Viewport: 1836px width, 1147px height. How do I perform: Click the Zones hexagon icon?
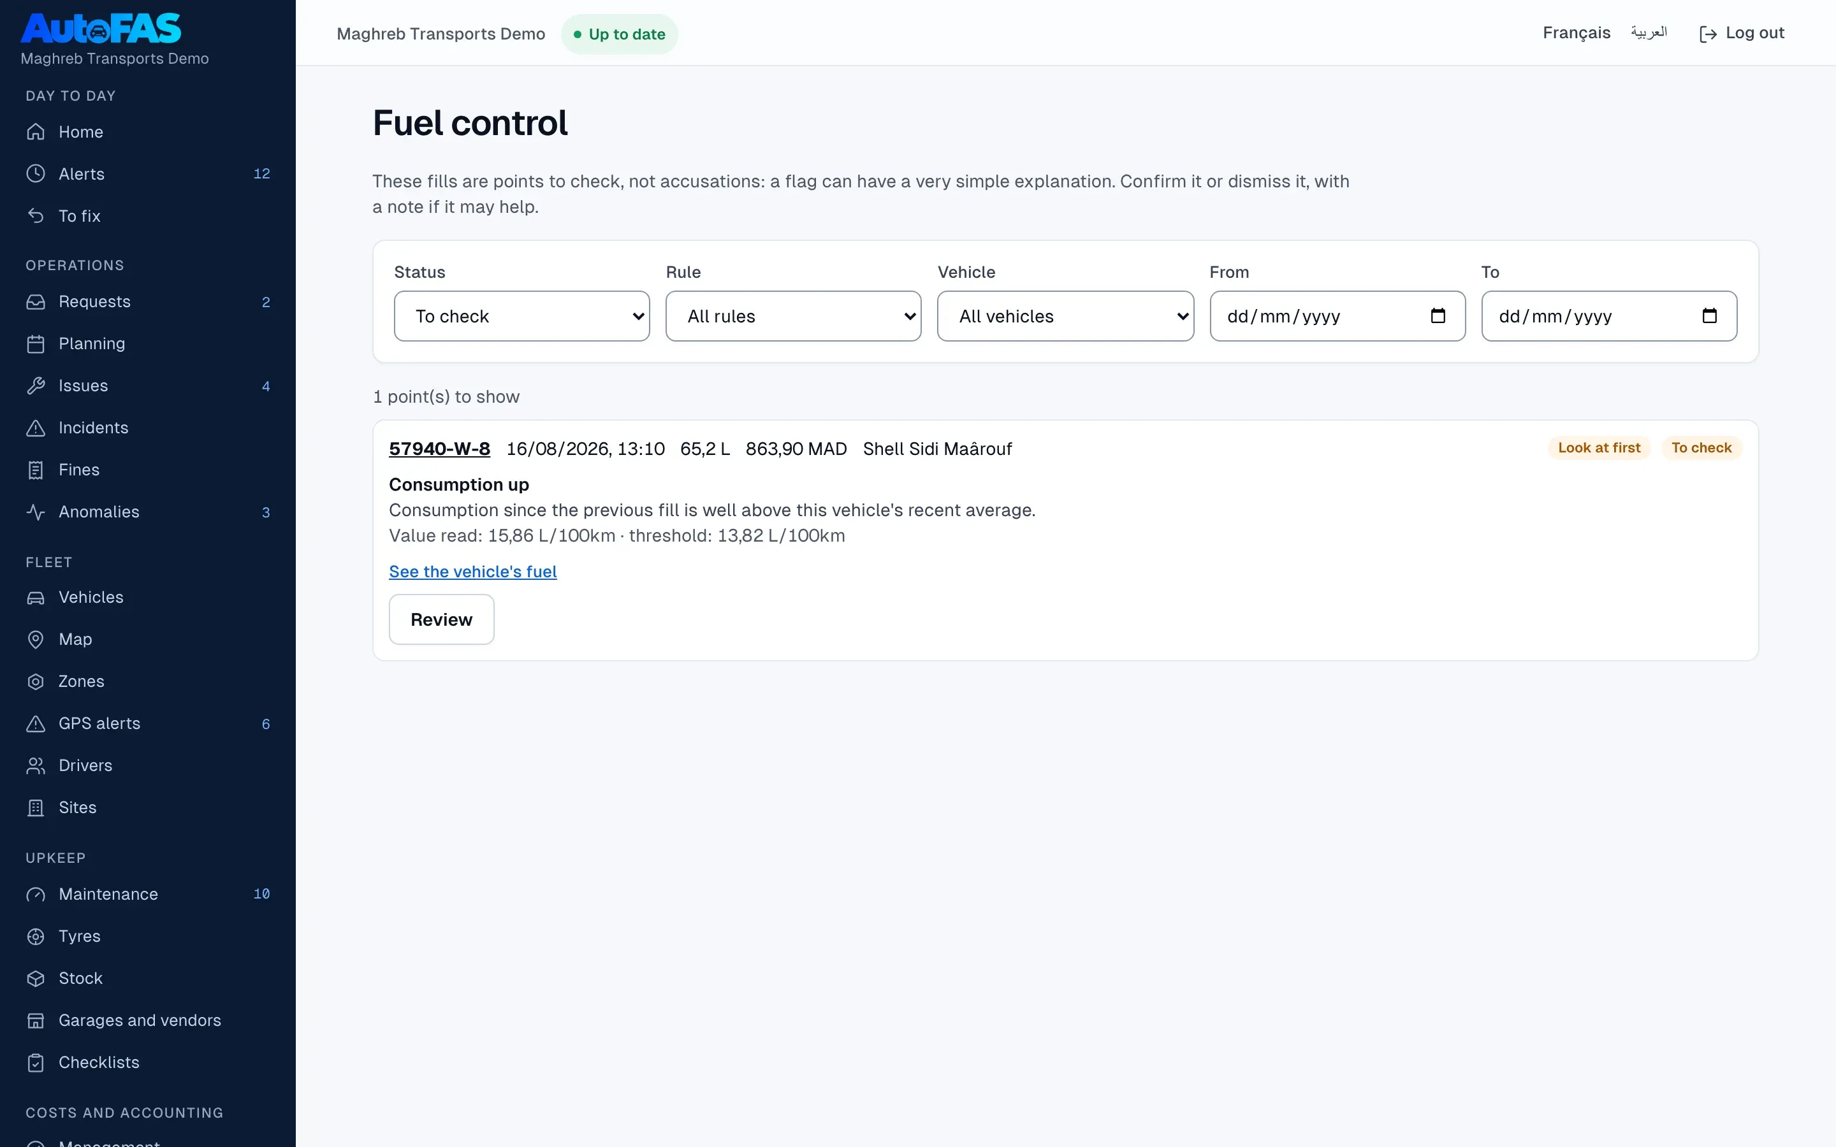pos(36,682)
